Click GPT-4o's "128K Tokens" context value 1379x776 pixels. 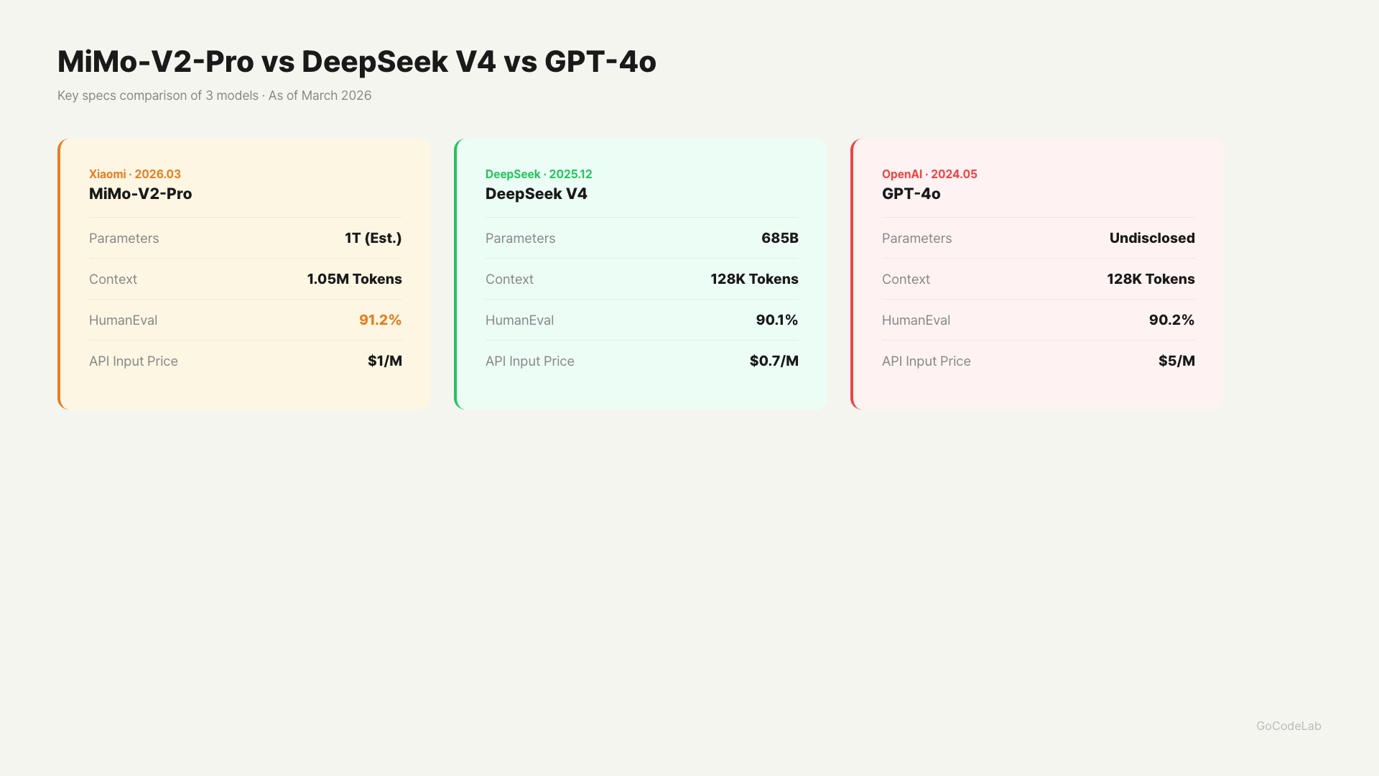1150,279
